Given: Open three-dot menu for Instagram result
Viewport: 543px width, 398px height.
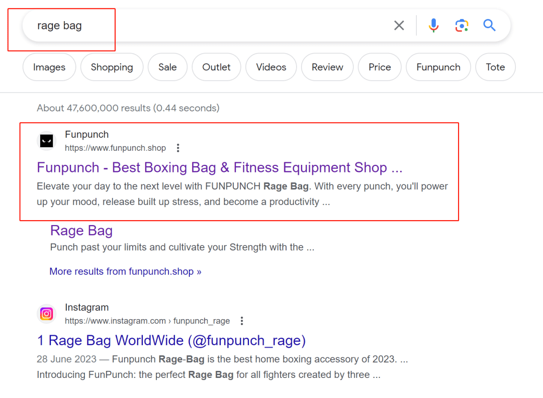Looking at the screenshot, I should pos(242,321).
